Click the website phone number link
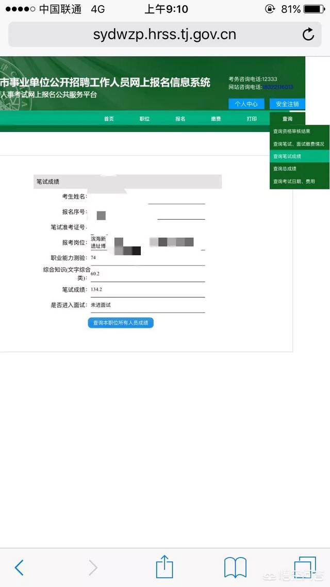 [277, 87]
